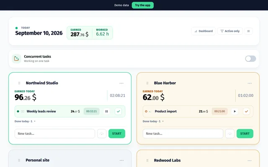Grab the Redwood Labs drag handle

tap(147, 160)
